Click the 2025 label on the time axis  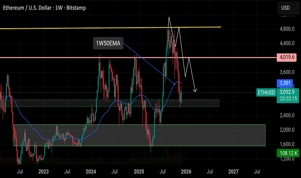click(139, 171)
